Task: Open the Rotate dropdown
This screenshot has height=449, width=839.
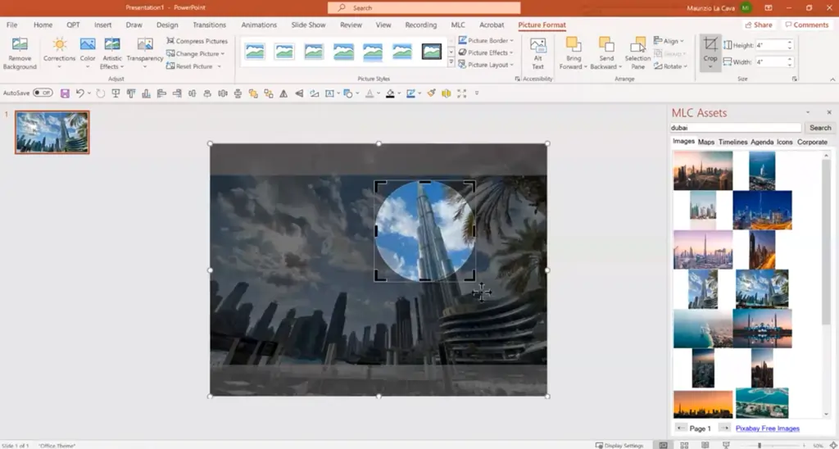Action: tap(671, 66)
